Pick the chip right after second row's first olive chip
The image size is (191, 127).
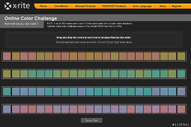16,74
